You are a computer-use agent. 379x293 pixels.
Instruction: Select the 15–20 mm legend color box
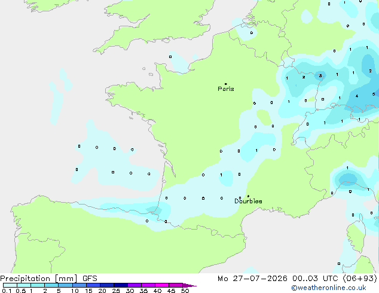coord(93,285)
